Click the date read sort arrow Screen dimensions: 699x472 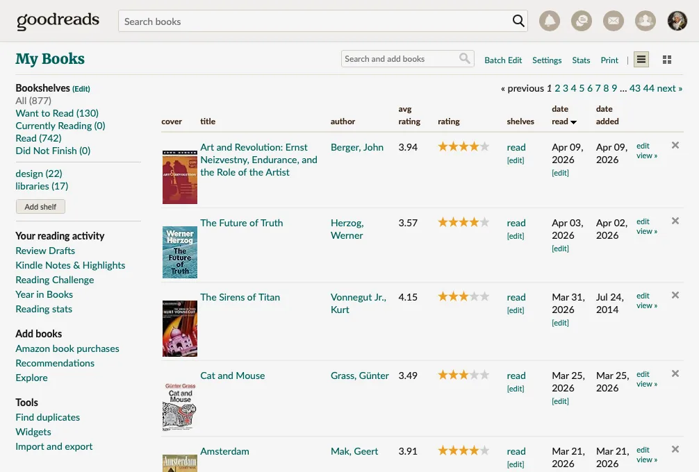(574, 122)
